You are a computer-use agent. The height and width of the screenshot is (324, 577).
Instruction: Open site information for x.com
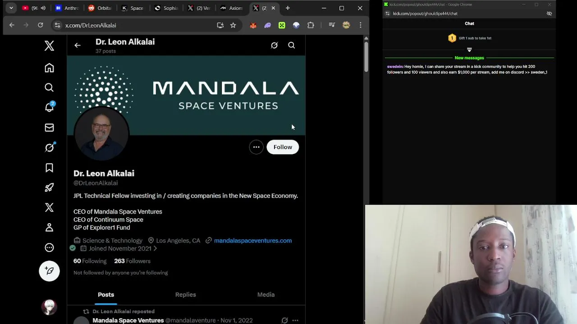click(57, 25)
